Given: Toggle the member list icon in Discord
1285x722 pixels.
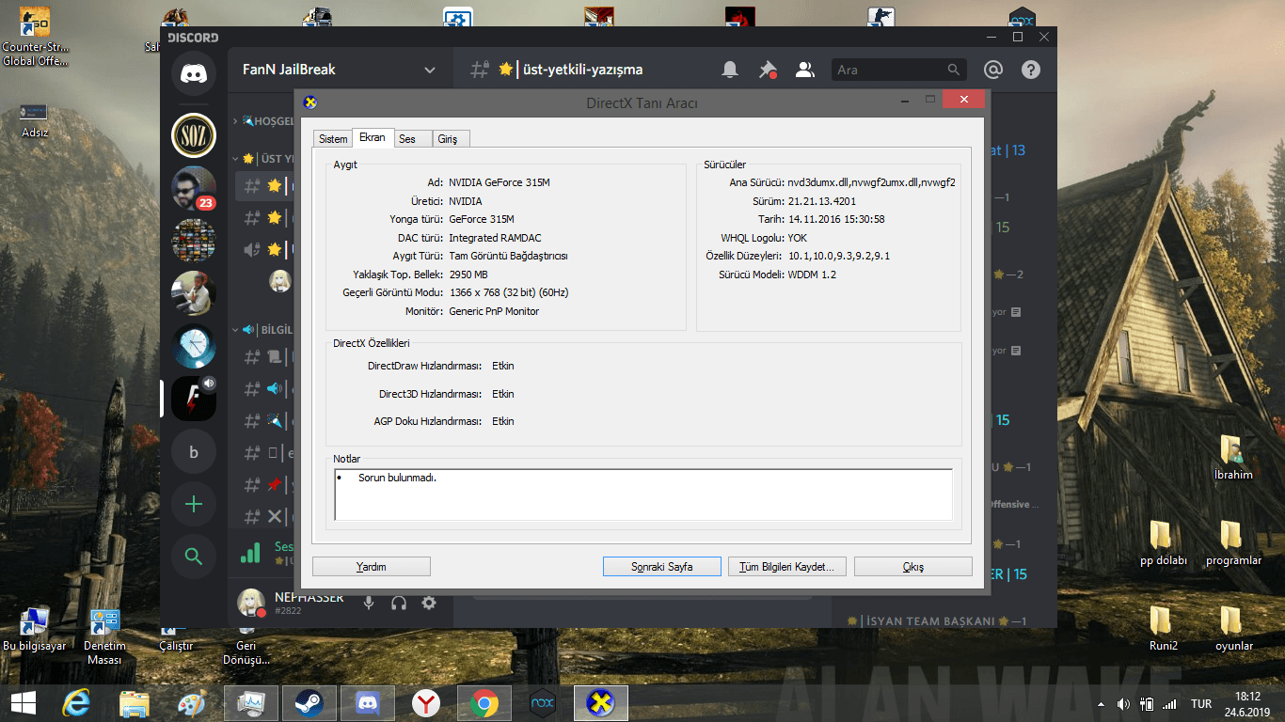Looking at the screenshot, I should (805, 70).
